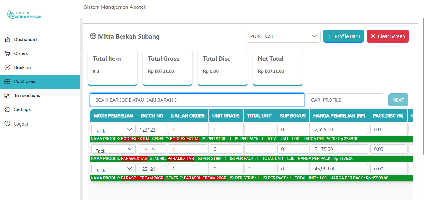Screen dimensions: 424x200
Task: Expand Pack mode dropdown for BODREX EXTRA
Action: pyautogui.click(x=113, y=130)
